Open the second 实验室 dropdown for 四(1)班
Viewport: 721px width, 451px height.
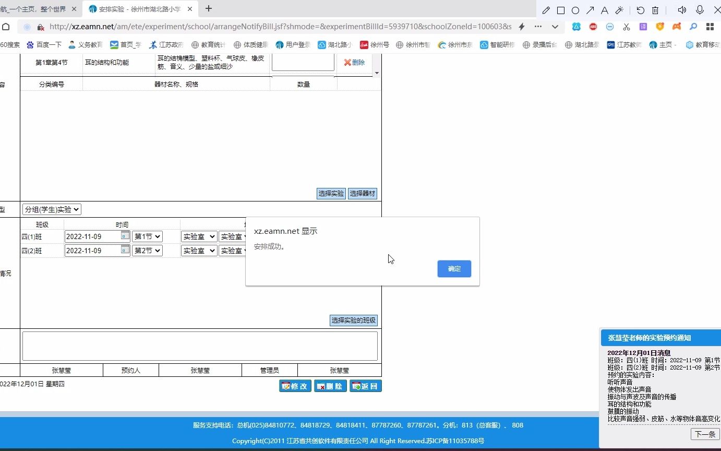point(232,236)
